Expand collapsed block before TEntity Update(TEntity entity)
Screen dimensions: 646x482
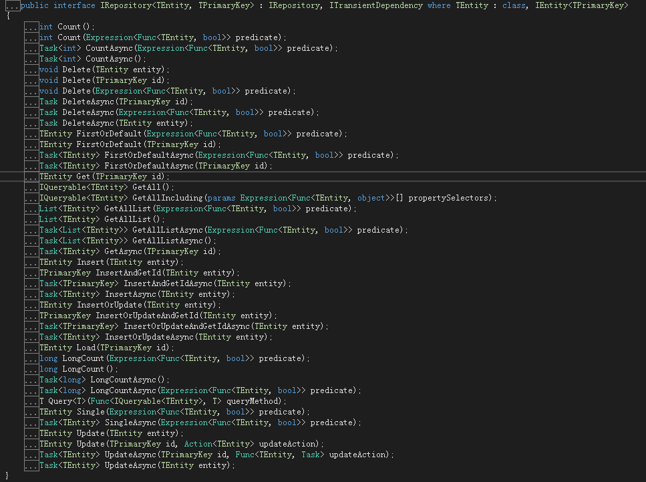click(31, 434)
